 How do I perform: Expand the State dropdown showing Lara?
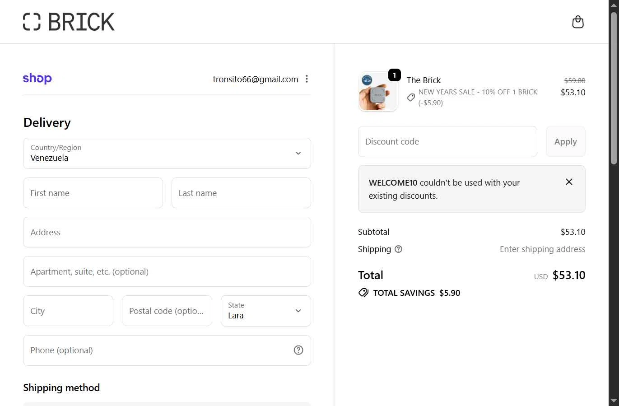pos(266,311)
